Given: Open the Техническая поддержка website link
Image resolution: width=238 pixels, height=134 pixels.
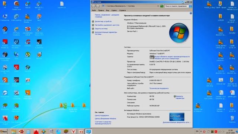Looking at the screenshot, I should (x=159, y=88).
